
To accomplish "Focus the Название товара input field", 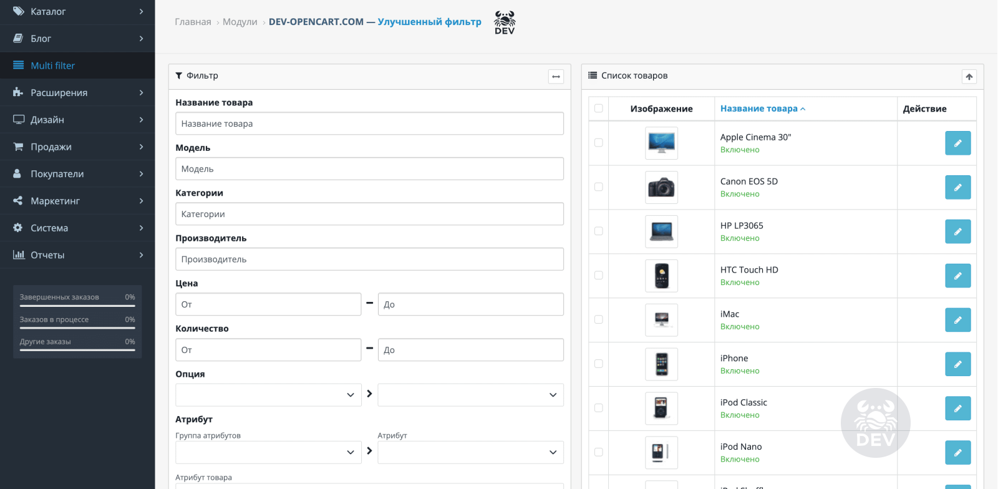I will point(369,123).
